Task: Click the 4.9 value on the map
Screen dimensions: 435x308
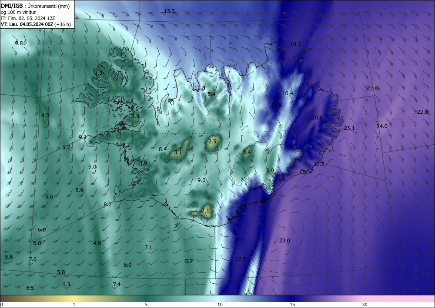Action: tap(97, 243)
